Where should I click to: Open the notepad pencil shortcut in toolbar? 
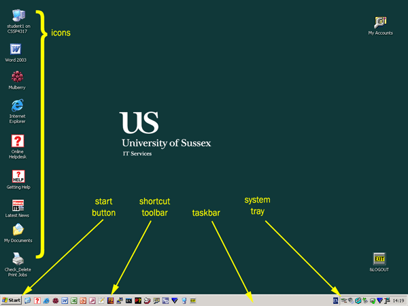101,301
